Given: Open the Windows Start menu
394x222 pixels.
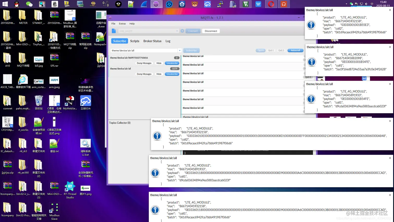Looking at the screenshot, I should pos(5,4).
